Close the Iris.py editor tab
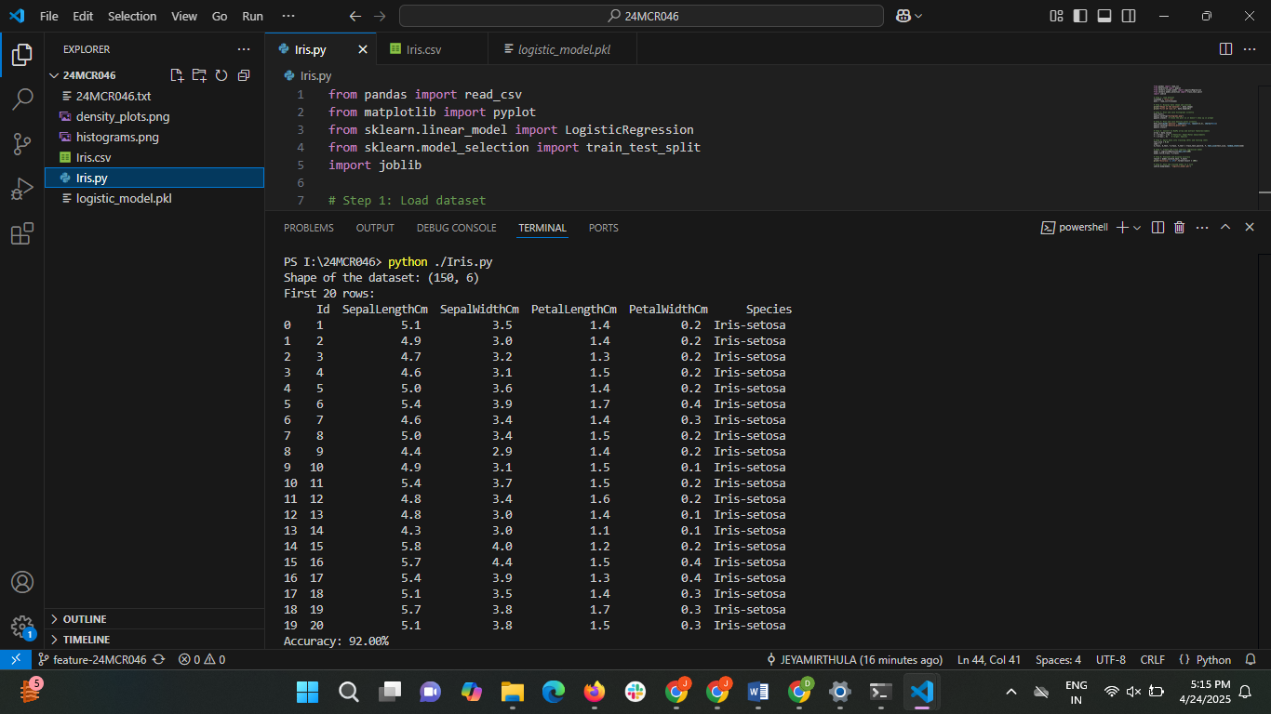1271x714 pixels. coord(363,49)
